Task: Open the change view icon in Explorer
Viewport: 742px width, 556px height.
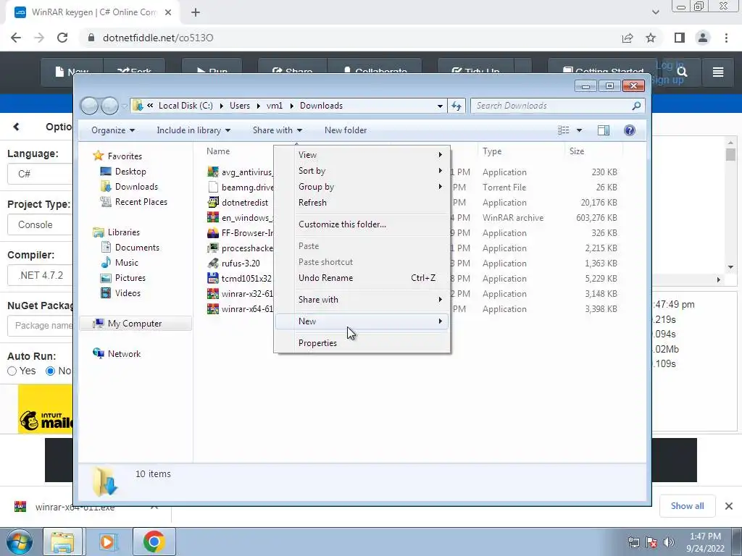Action: 563,130
